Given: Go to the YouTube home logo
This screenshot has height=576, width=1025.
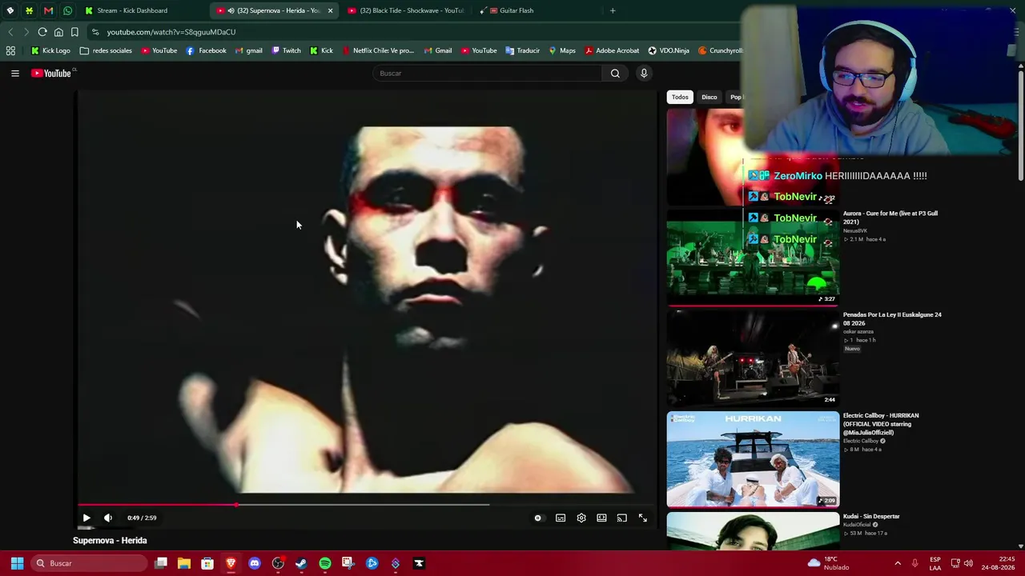Looking at the screenshot, I should 51,73.
